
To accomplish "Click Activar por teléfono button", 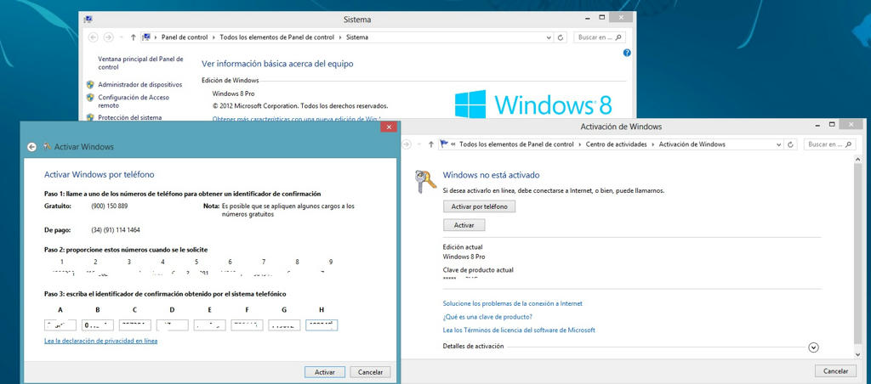I will [480, 206].
